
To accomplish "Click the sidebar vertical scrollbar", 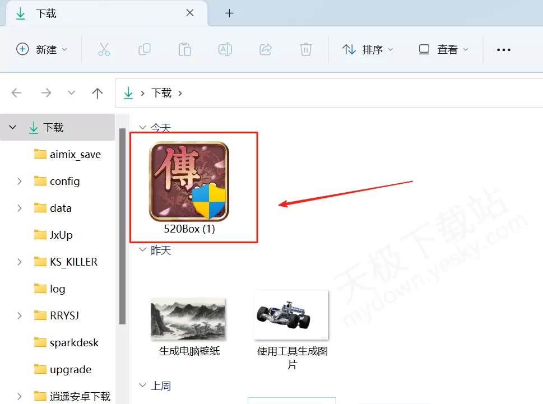I will pos(122,226).
